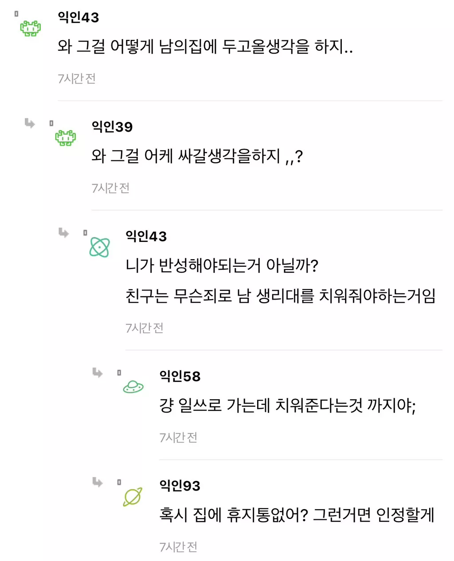Select the planet avatar of 익인93
Image resolution: width=454 pixels, height=561 pixels.
[133, 497]
